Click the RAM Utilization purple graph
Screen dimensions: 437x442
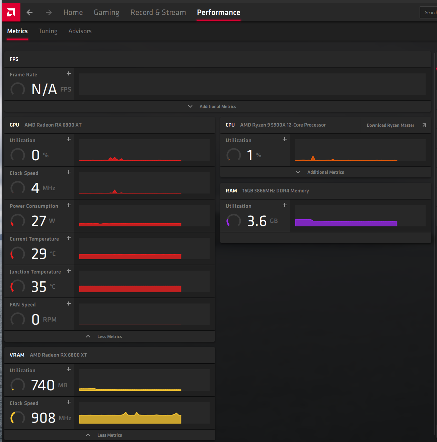360,216
